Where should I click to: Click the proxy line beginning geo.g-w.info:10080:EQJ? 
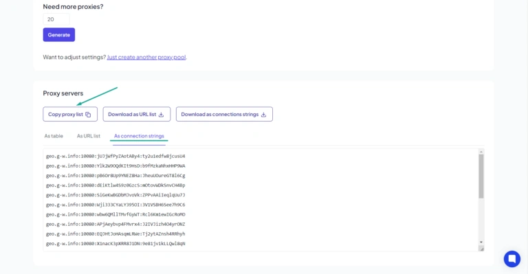click(x=115, y=234)
